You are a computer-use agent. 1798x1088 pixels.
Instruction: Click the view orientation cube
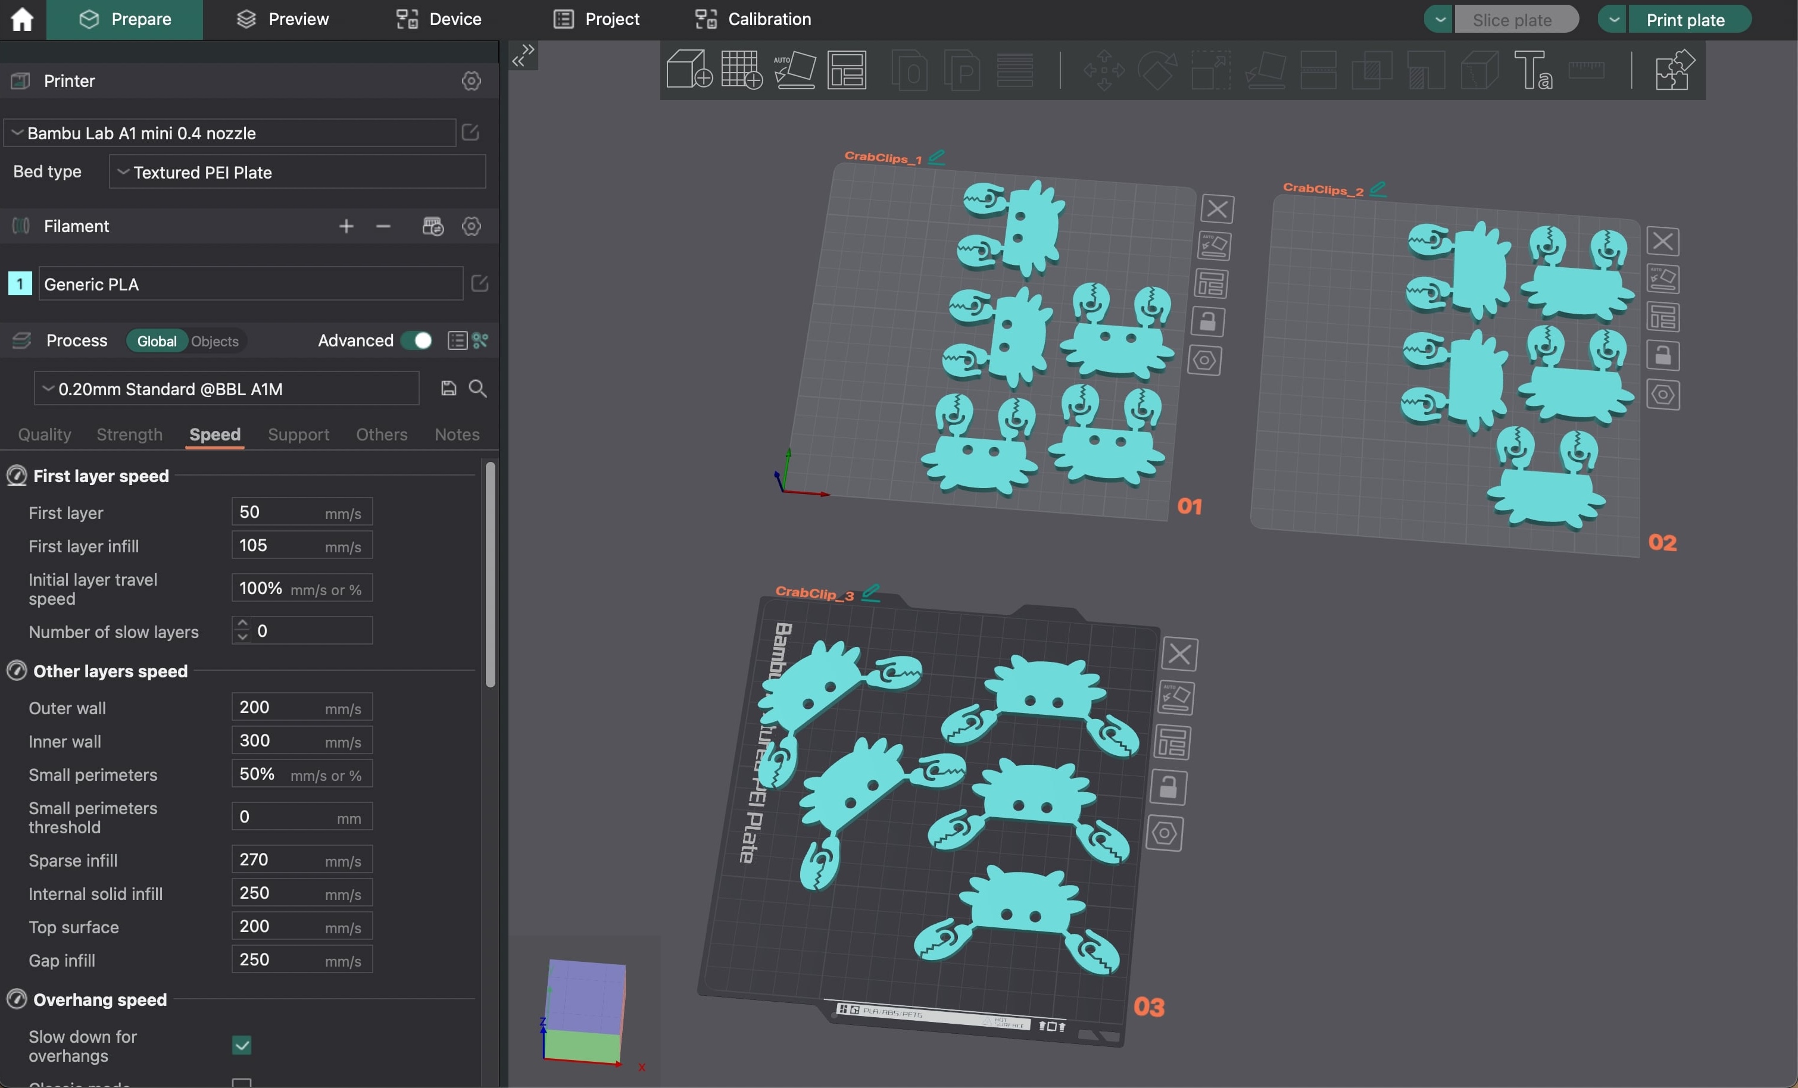(x=584, y=1011)
